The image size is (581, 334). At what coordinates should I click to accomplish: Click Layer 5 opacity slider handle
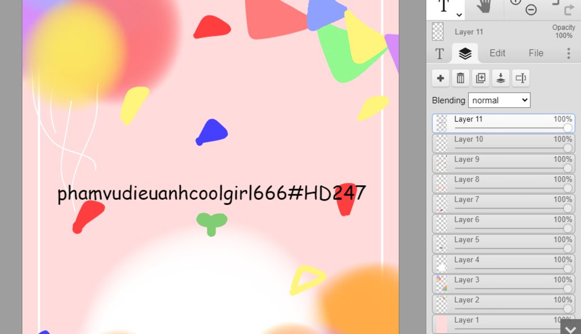[567, 248]
